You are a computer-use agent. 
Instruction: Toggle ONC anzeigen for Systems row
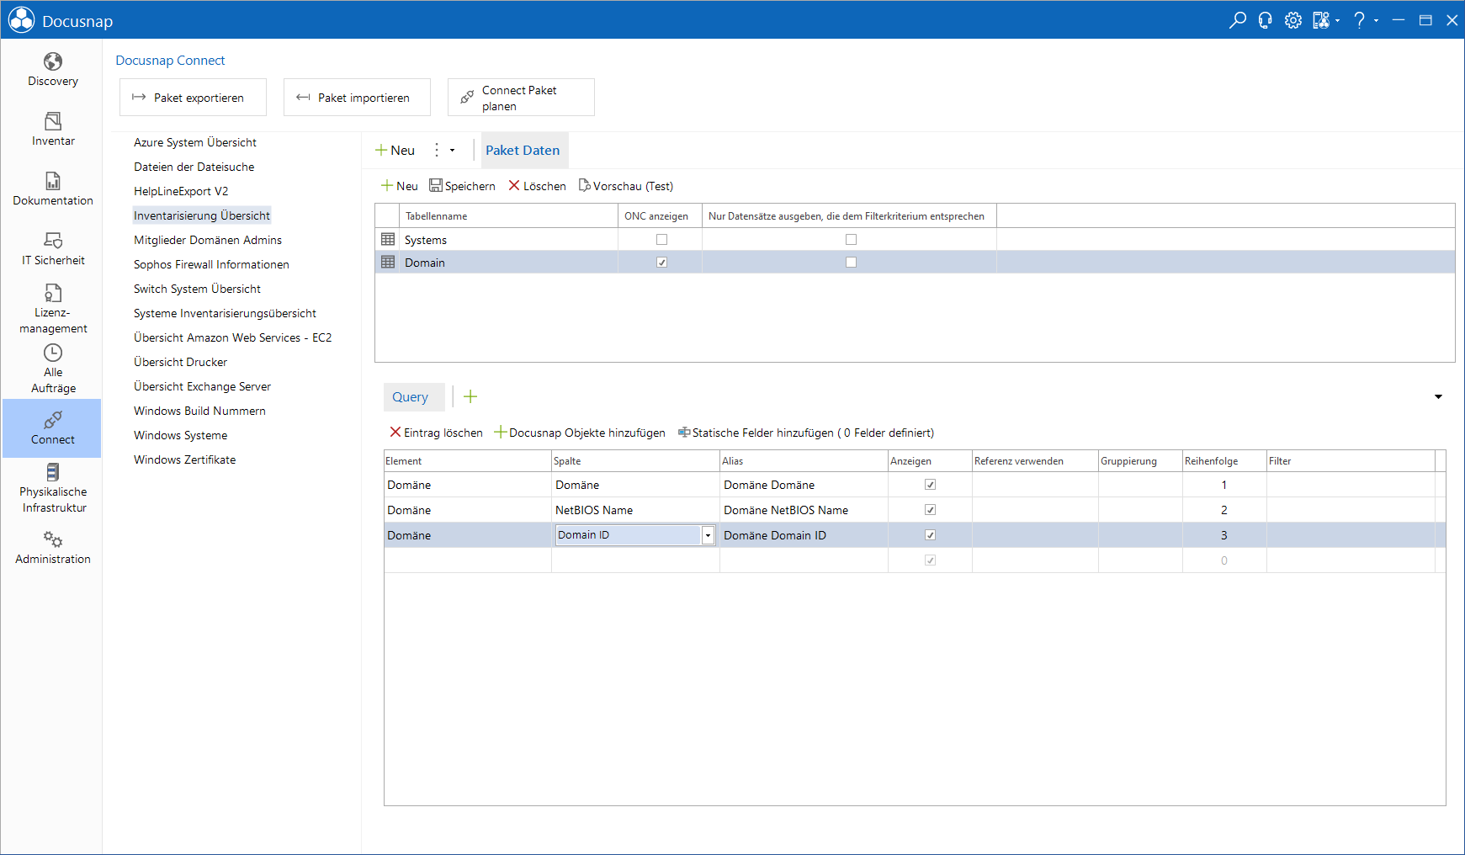coord(661,240)
